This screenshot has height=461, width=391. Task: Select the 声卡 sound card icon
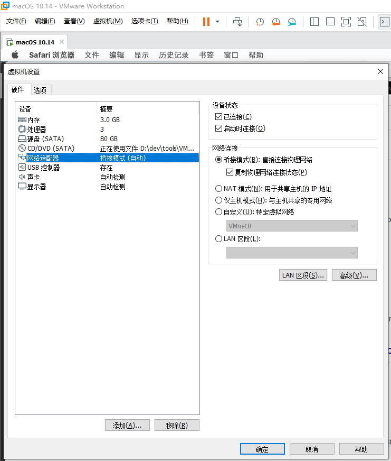click(x=22, y=177)
